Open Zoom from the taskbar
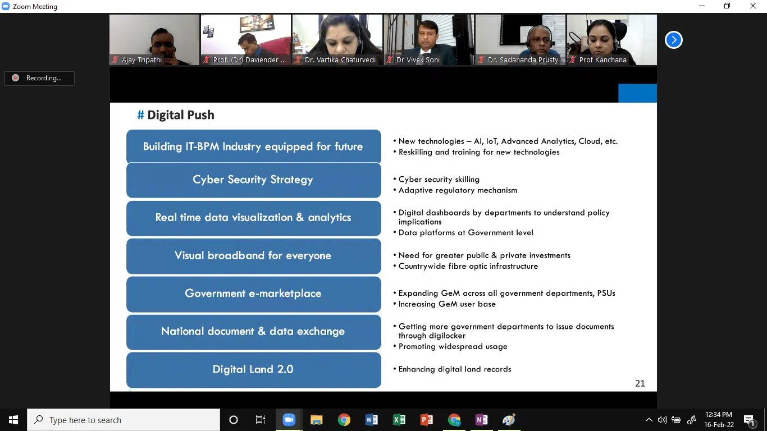The height and width of the screenshot is (431, 767). (x=289, y=420)
